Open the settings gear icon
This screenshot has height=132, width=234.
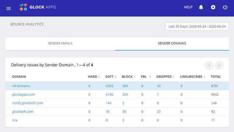pos(213,7)
